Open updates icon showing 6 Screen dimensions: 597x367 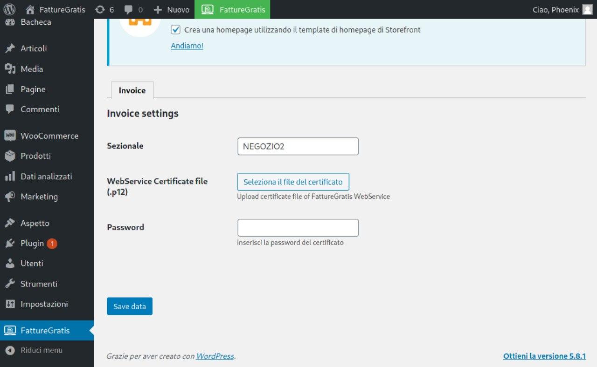pos(100,9)
